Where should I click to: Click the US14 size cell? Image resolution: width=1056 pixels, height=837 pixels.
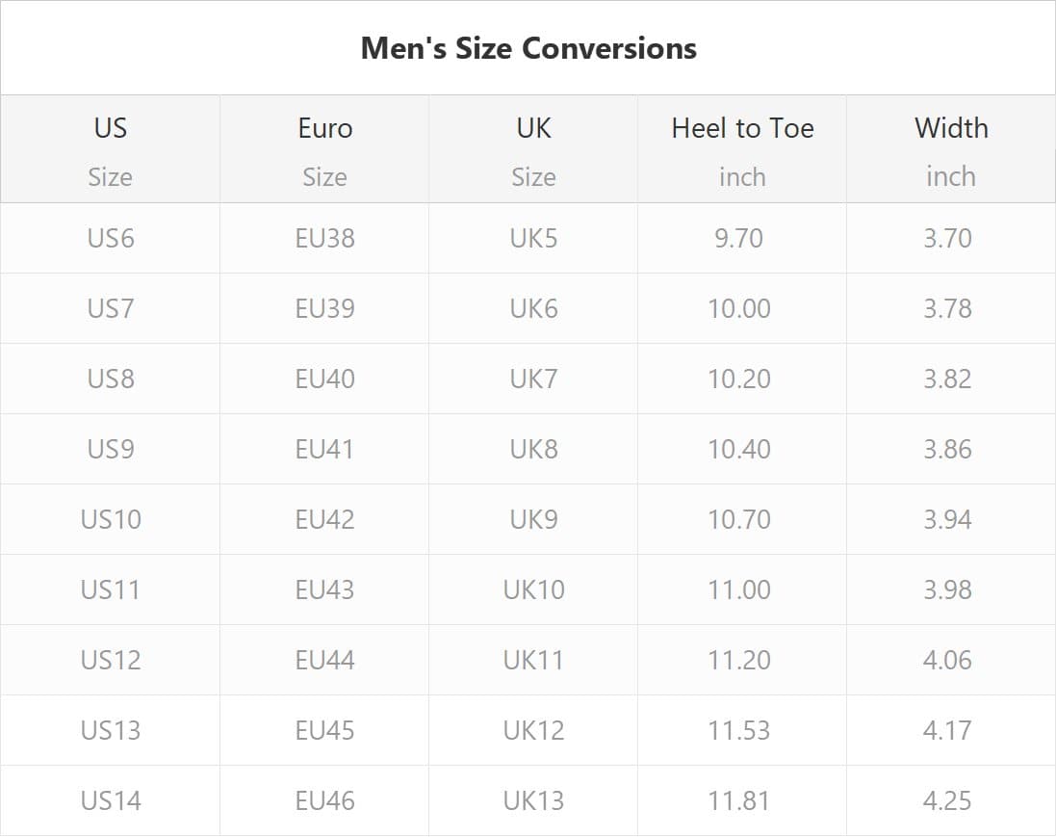[110, 800]
